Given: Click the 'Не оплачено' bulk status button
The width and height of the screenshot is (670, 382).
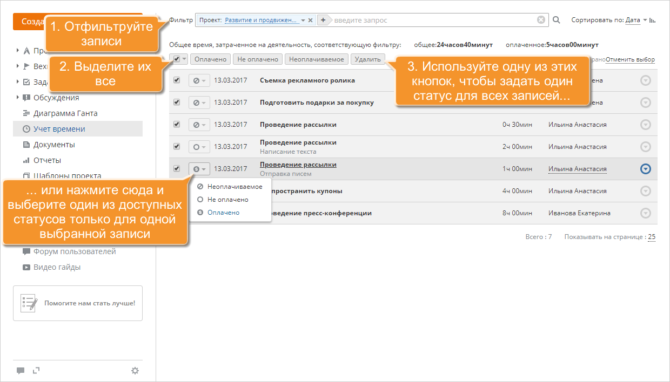Looking at the screenshot, I should click(x=258, y=59).
